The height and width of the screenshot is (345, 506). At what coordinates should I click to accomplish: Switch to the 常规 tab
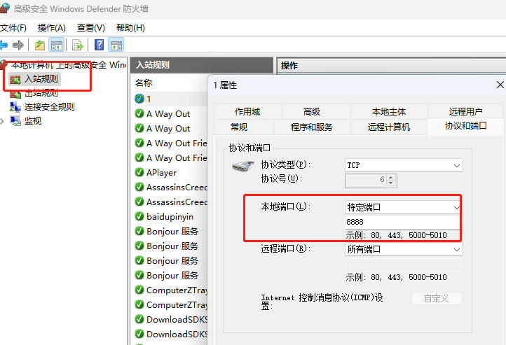coord(238,127)
